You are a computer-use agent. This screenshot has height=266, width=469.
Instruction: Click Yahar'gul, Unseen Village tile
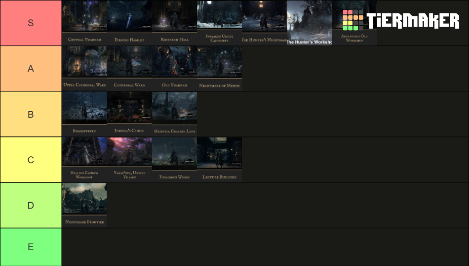(x=129, y=160)
